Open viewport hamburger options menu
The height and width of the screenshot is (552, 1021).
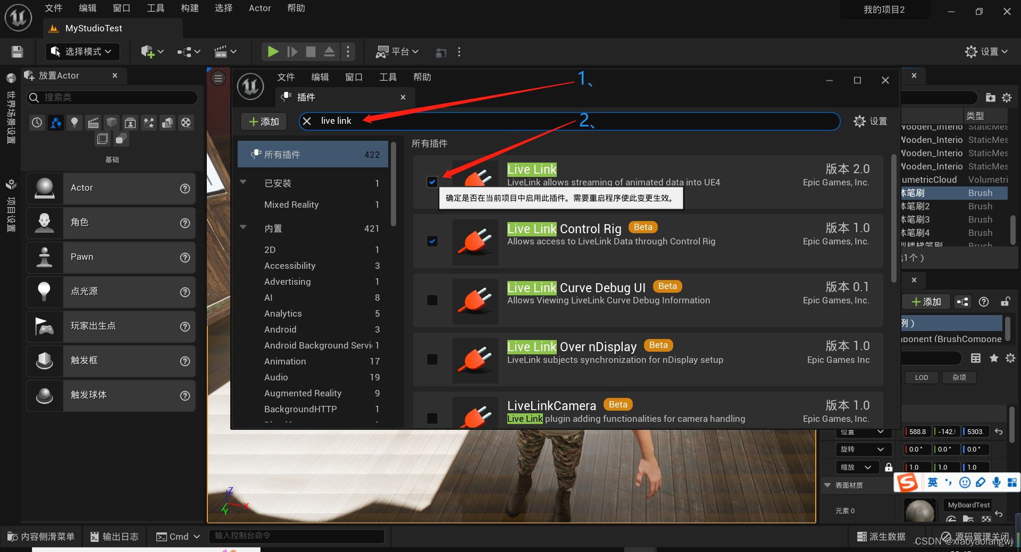(218, 79)
